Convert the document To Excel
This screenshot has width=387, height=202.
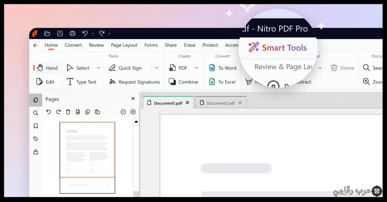point(222,82)
